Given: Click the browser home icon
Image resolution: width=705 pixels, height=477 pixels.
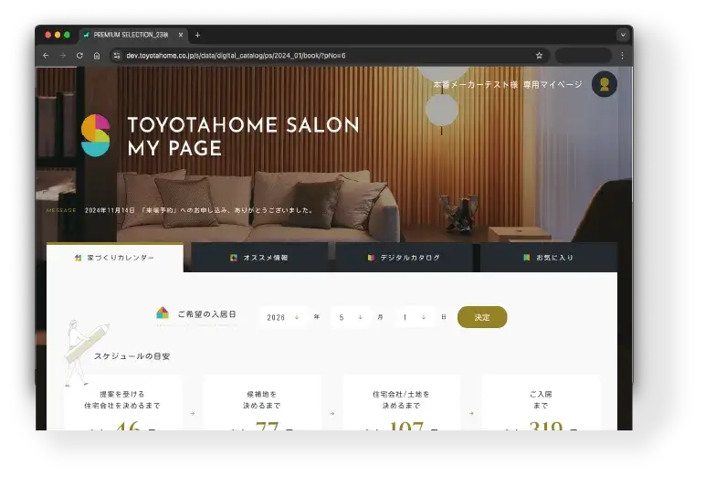Looking at the screenshot, I should pos(97,56).
